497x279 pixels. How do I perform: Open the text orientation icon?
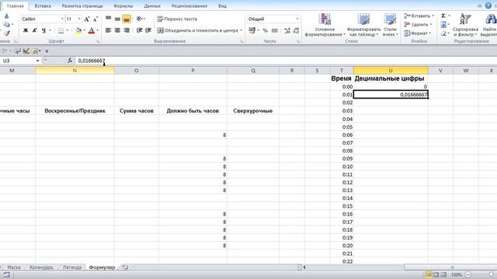140,19
